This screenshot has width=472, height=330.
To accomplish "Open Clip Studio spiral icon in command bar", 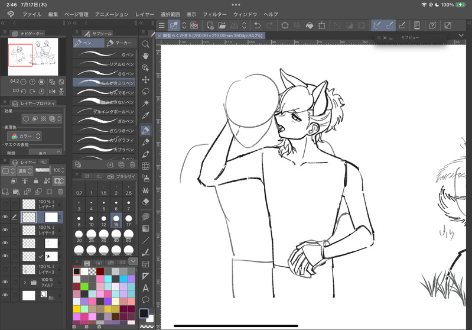I will pyautogui.click(x=194, y=25).
